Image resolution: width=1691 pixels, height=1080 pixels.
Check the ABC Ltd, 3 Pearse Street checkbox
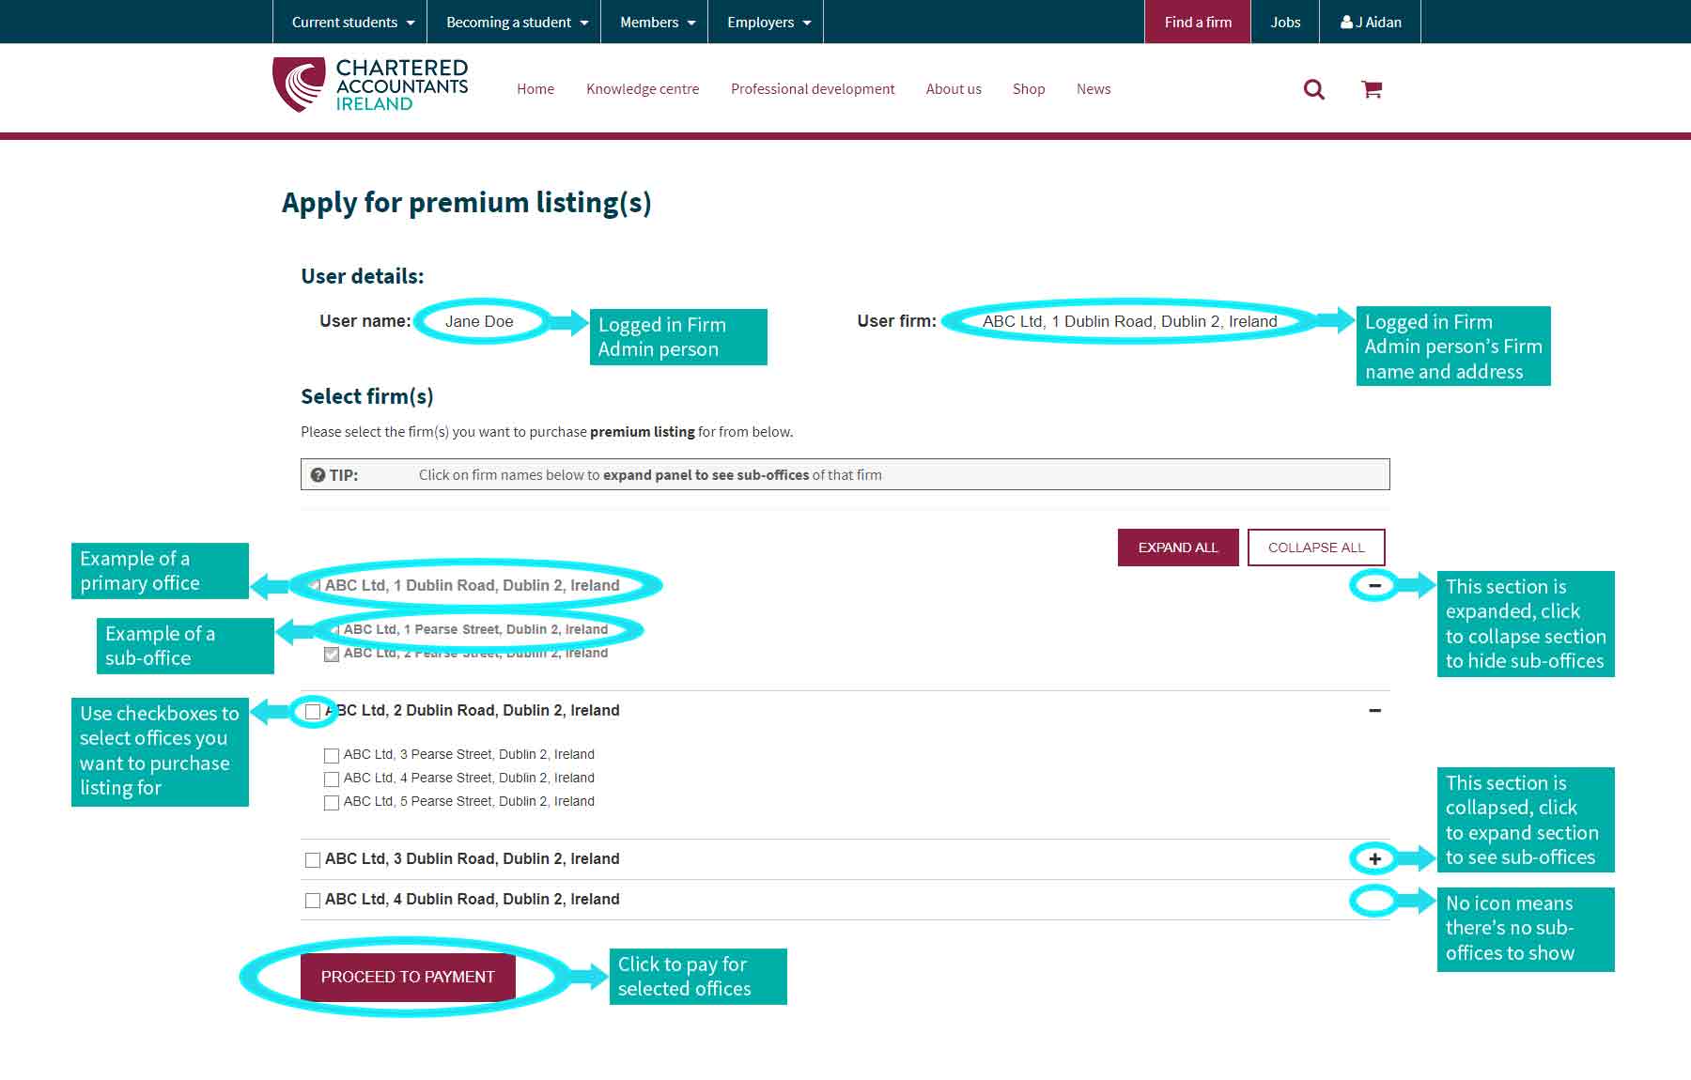332,755
